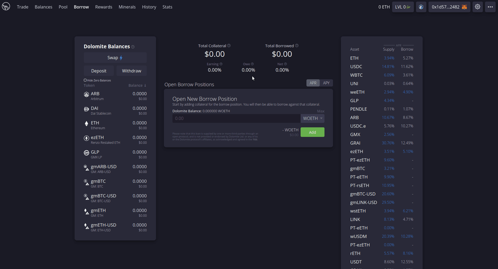The height and width of the screenshot is (269, 498).
Task: Click the Withdraw button
Action: (132, 71)
